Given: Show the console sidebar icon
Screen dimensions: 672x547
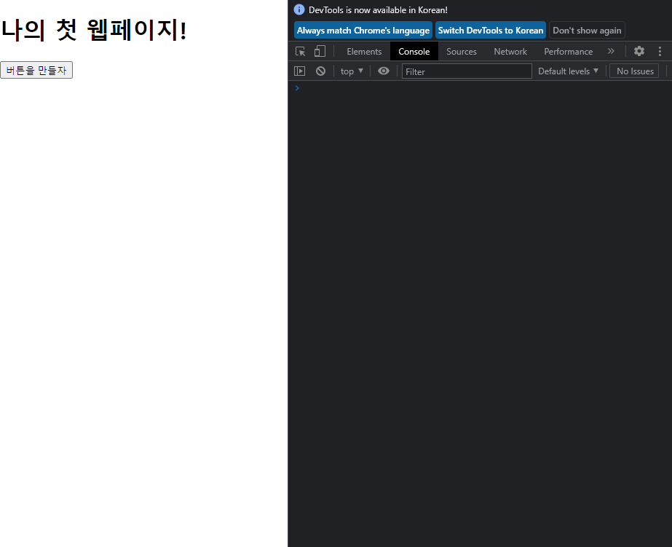Looking at the screenshot, I should tap(299, 71).
